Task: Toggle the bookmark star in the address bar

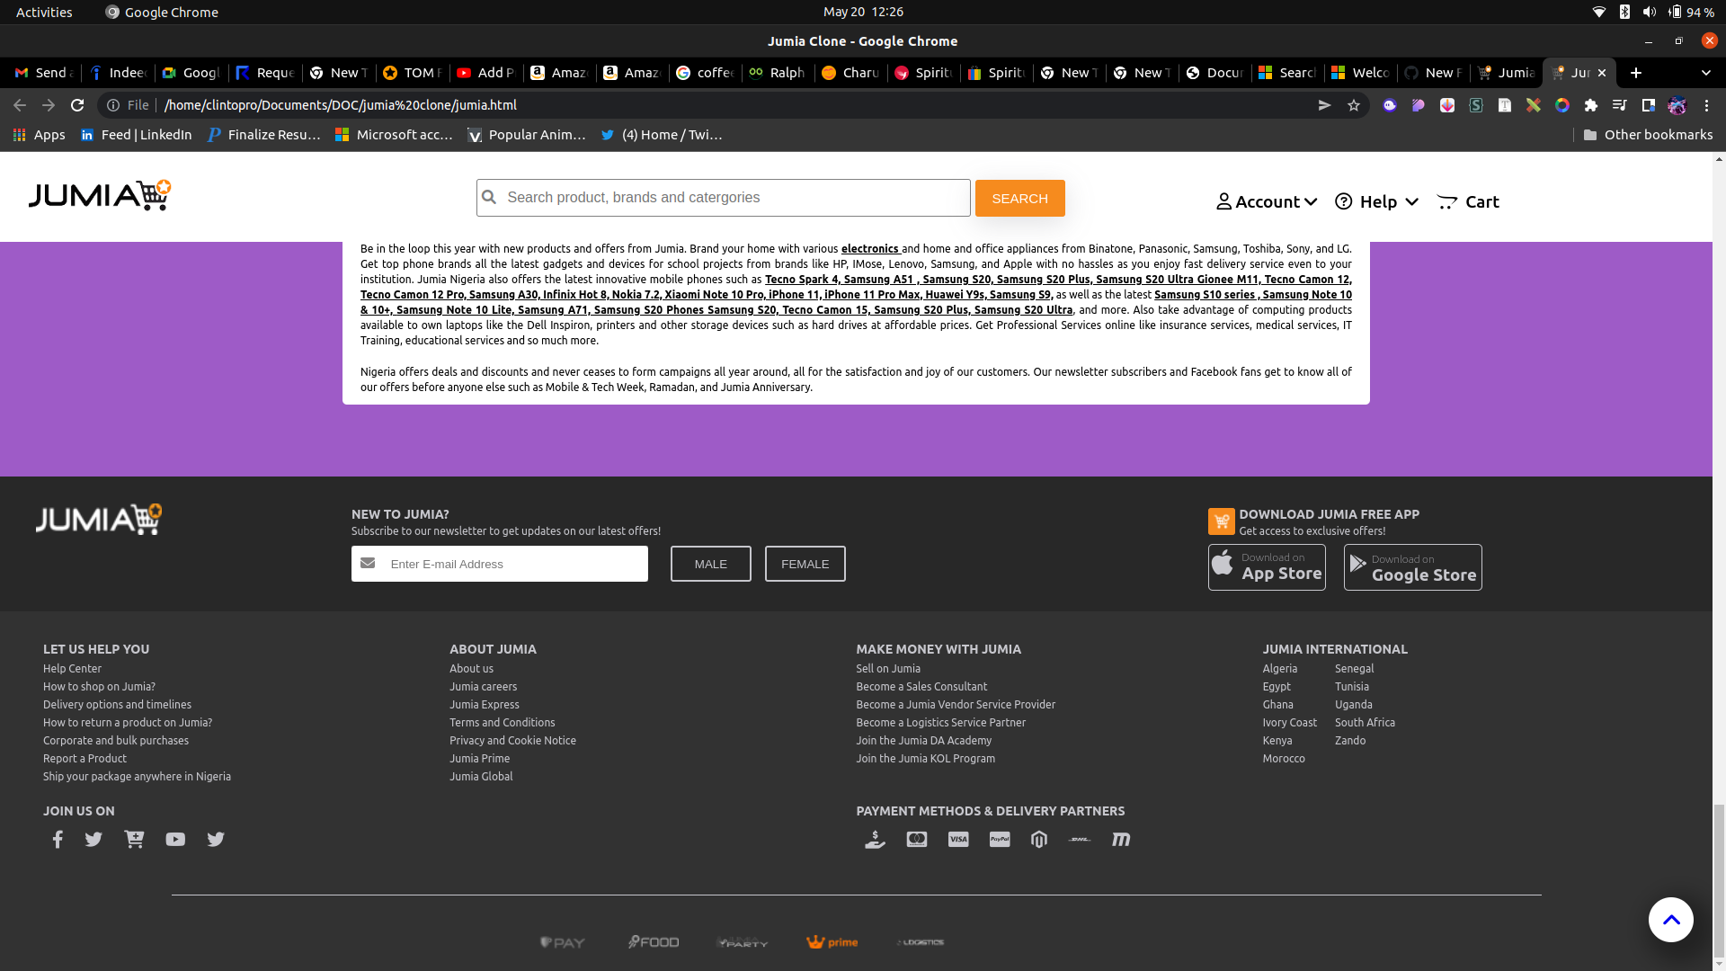Action: pos(1353,105)
